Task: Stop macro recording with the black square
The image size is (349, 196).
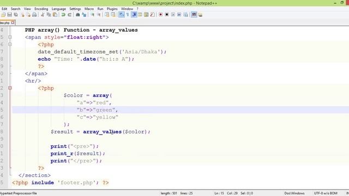Action: 167,15
